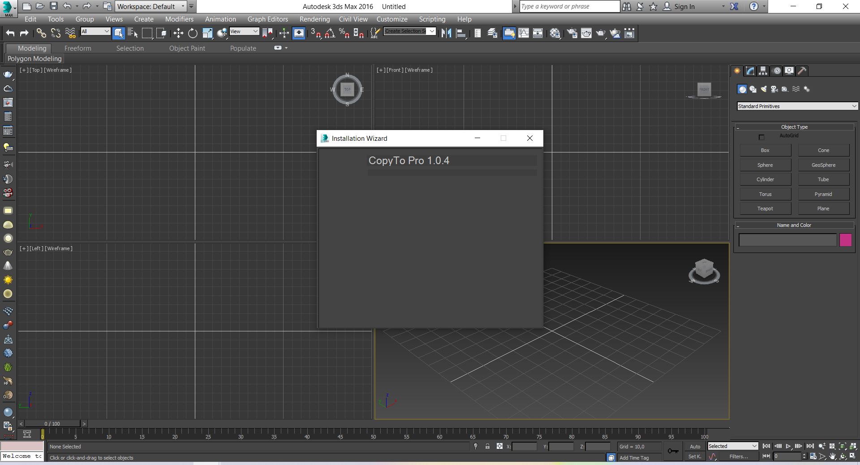Open the Modify command panel tab

(x=750, y=71)
